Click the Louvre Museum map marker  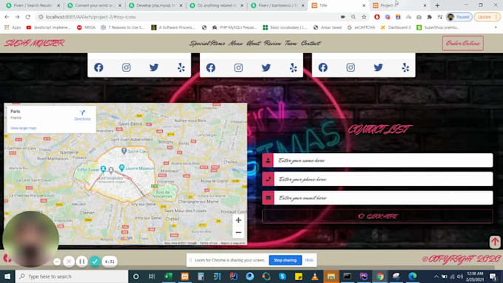[122, 167]
